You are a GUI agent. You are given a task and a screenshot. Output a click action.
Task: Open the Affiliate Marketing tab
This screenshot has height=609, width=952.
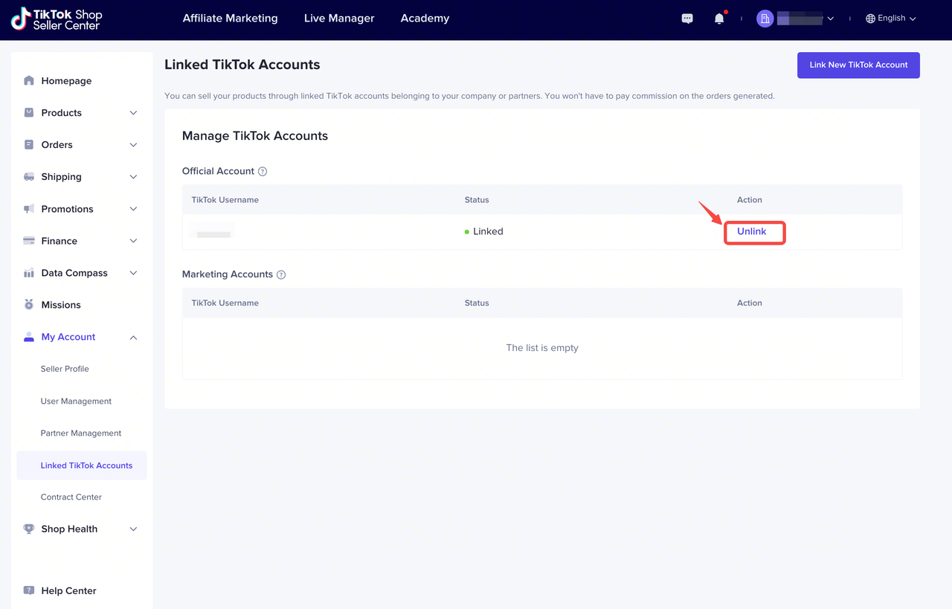(x=230, y=19)
